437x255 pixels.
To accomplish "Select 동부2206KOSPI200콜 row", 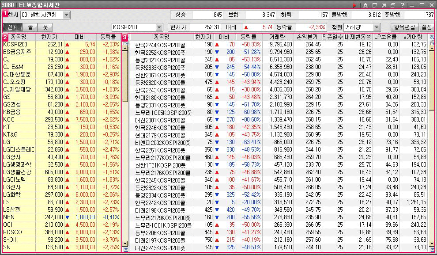I will pos(279,232).
